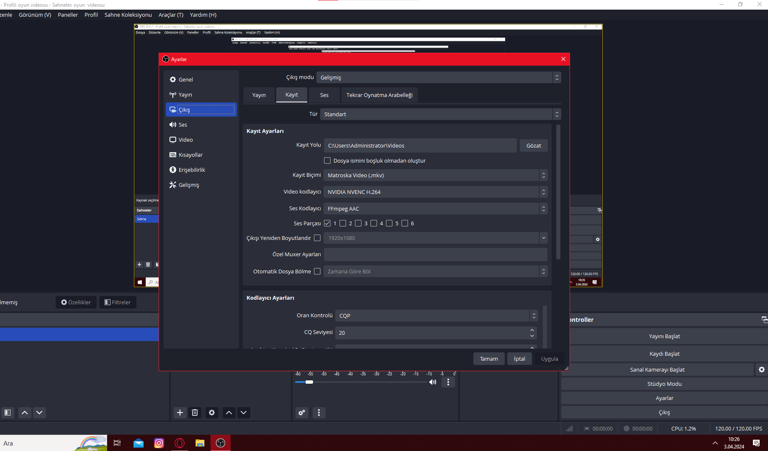Open the Gelişmiş settings category
The width and height of the screenshot is (768, 451).
201,185
